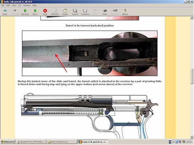The width and height of the screenshot is (194, 145).
Task: Expand hidden tray icons chevron
Action: [x=174, y=142]
